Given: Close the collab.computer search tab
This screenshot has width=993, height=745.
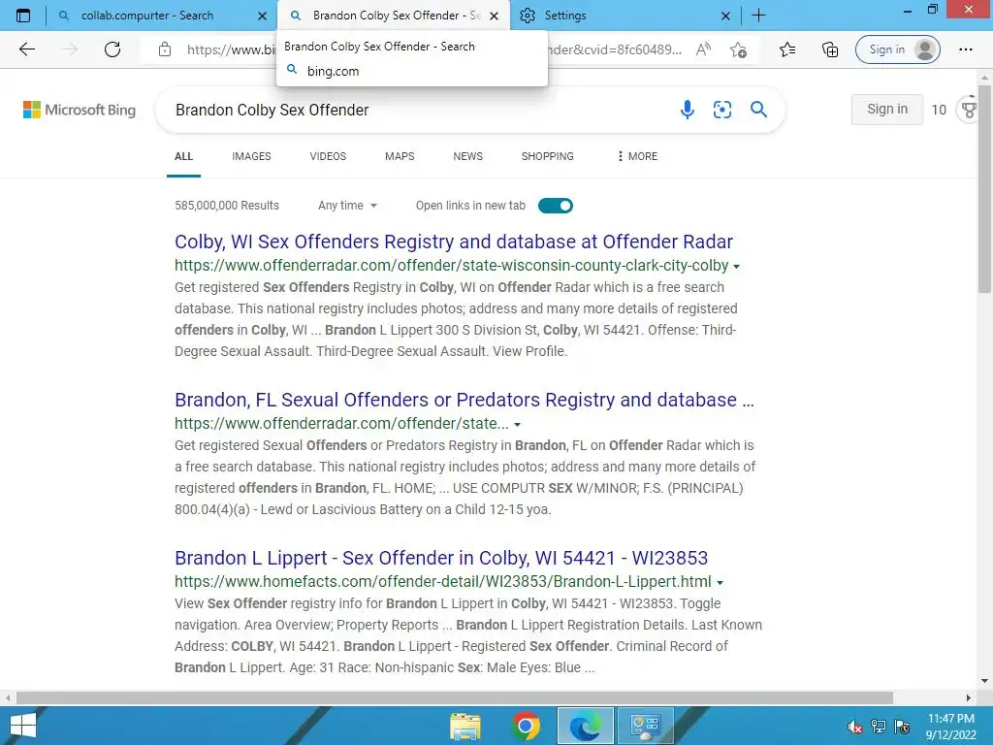Looking at the screenshot, I should click(262, 16).
